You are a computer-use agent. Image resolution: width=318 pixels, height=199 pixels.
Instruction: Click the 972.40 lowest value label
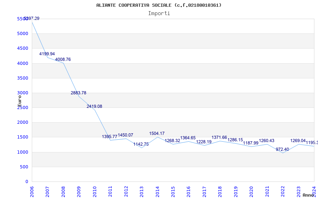point(282,150)
